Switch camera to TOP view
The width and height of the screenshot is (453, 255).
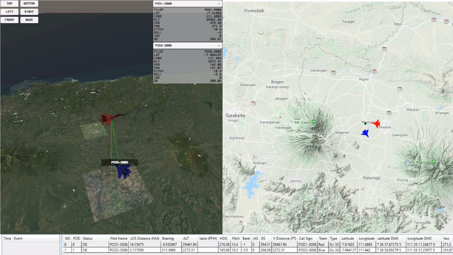click(x=9, y=4)
